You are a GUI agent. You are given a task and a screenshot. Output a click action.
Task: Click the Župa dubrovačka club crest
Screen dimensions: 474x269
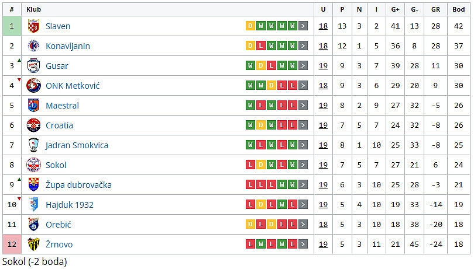[33, 185]
